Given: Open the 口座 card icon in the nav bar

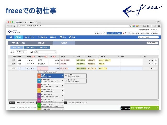Looking at the screenshot, I should (52, 37).
